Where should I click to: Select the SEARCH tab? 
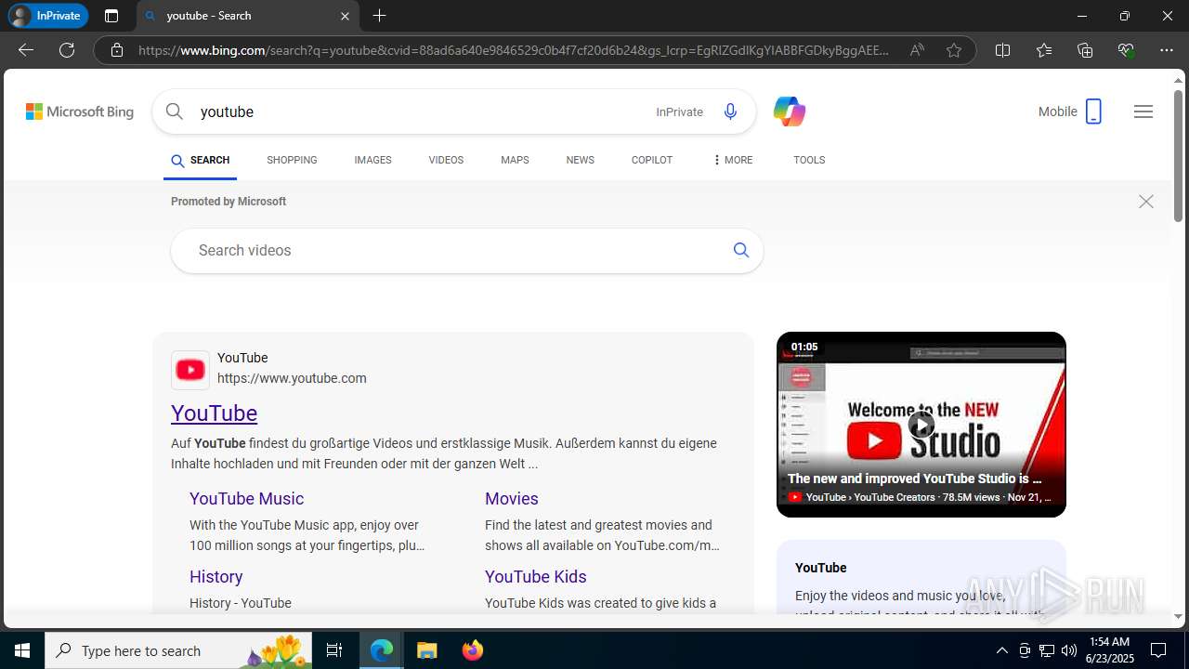[201, 160]
